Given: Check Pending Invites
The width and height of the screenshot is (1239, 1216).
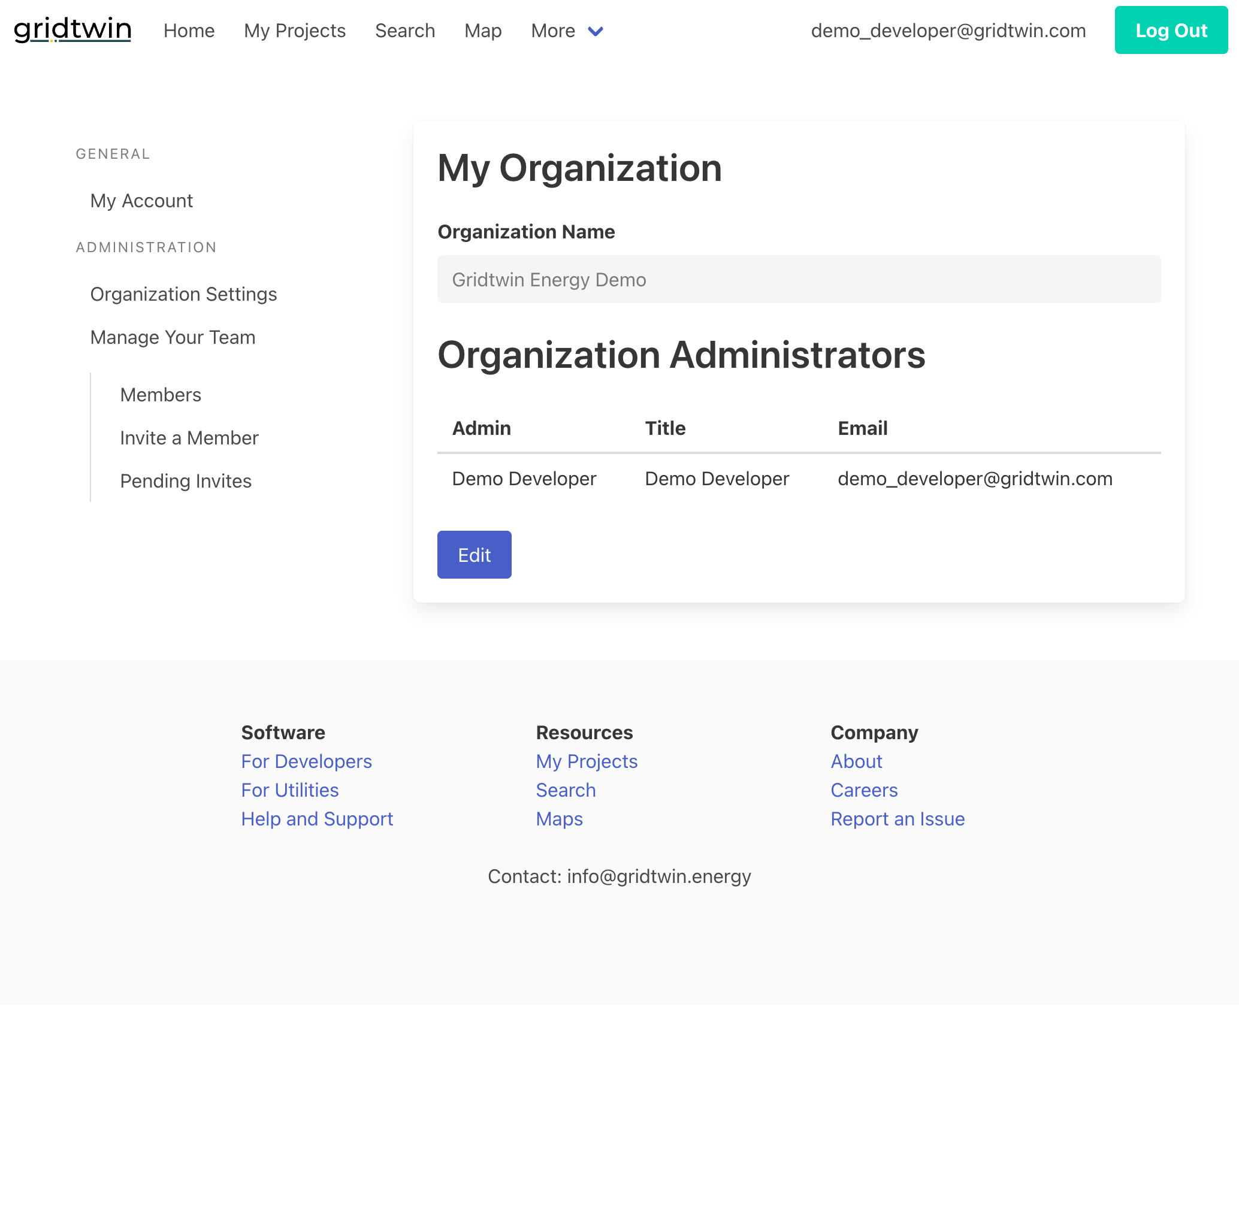Looking at the screenshot, I should coord(186,480).
